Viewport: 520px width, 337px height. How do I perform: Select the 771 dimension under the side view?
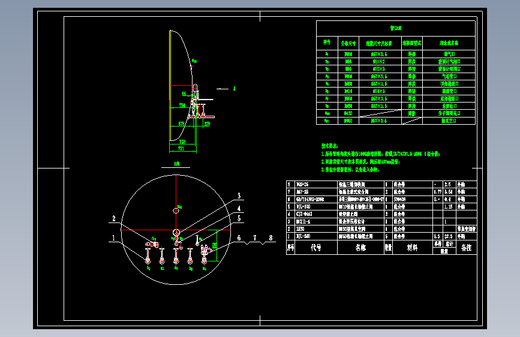tap(181, 148)
